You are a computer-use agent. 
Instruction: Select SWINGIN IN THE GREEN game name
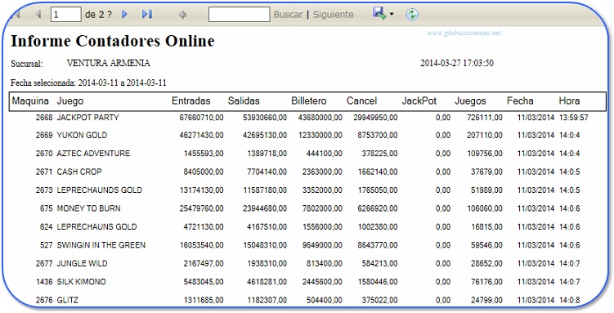101,245
